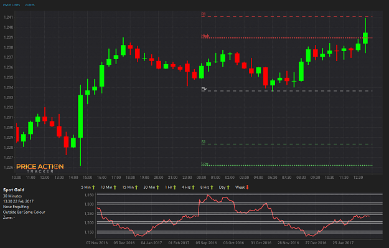Select the 1 Hr timeframe label
389x248 pixels.
coord(169,188)
